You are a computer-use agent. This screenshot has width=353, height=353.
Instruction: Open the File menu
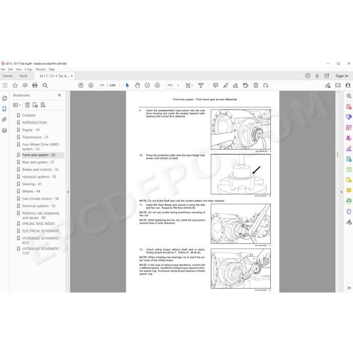[3, 70]
